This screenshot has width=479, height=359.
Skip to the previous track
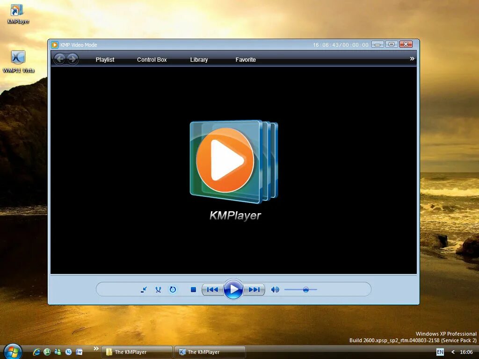click(x=213, y=289)
